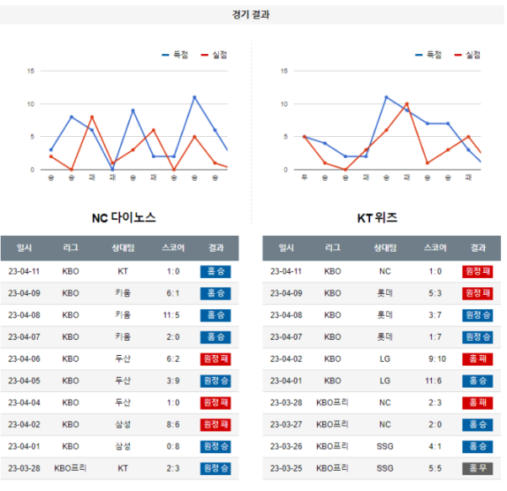This screenshot has width=507, height=491.
Task: Click the 23-04-07 date in NC table
Action: point(25,337)
